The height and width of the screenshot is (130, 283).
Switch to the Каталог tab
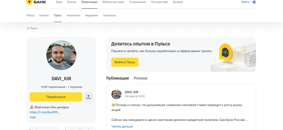click(44, 15)
